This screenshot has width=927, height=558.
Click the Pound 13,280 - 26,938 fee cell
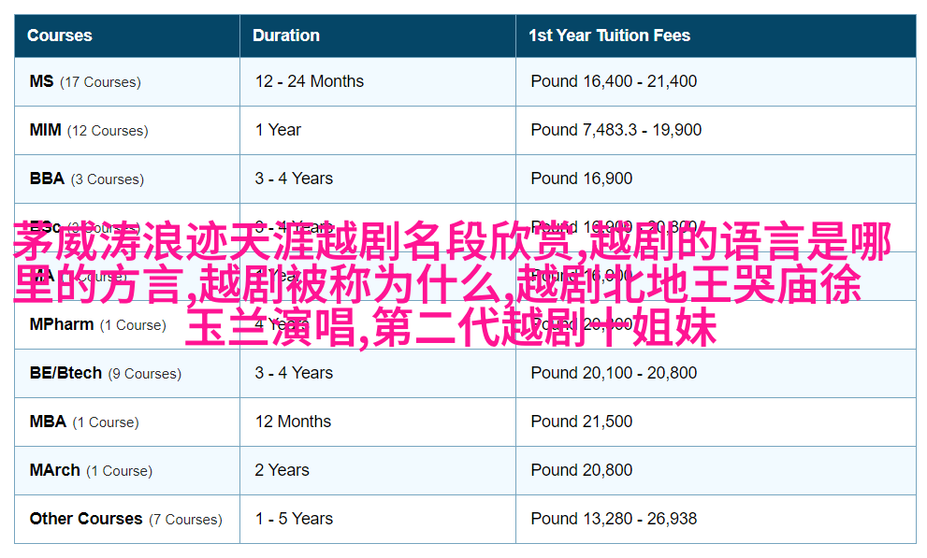[x=613, y=519]
